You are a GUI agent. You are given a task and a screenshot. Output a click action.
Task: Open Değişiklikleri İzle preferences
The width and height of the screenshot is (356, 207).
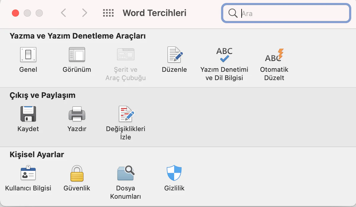click(x=126, y=114)
